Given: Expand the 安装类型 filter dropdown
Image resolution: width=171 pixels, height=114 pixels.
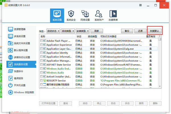Looking at the screenshot, I should click(x=83, y=31).
